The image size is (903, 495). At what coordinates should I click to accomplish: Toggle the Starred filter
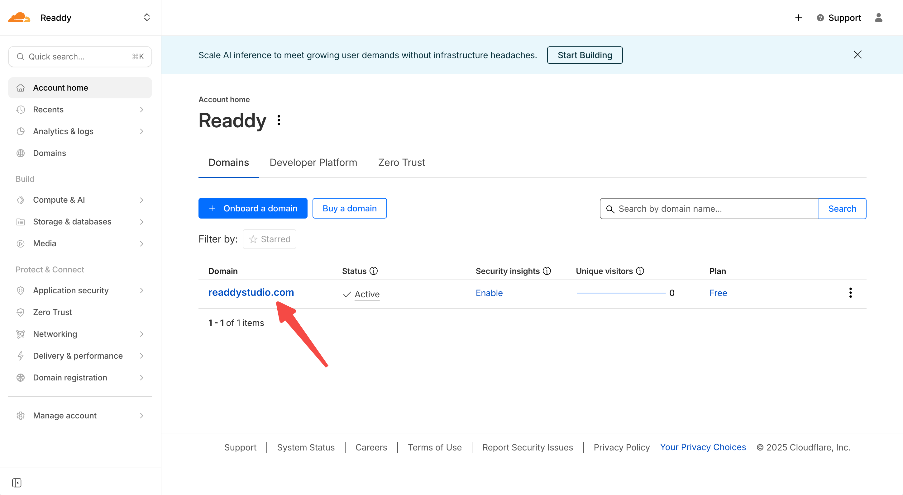pos(269,239)
